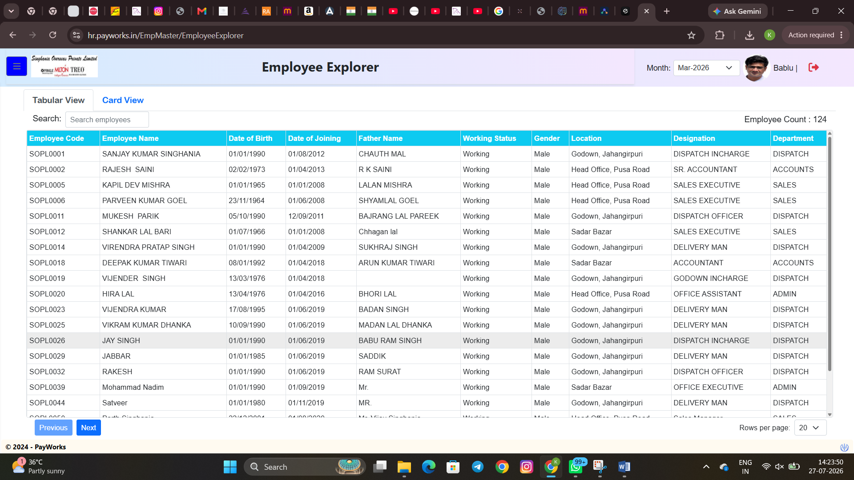Open Microsoft Word from taskbar
Image resolution: width=854 pixels, height=480 pixels.
[624, 467]
